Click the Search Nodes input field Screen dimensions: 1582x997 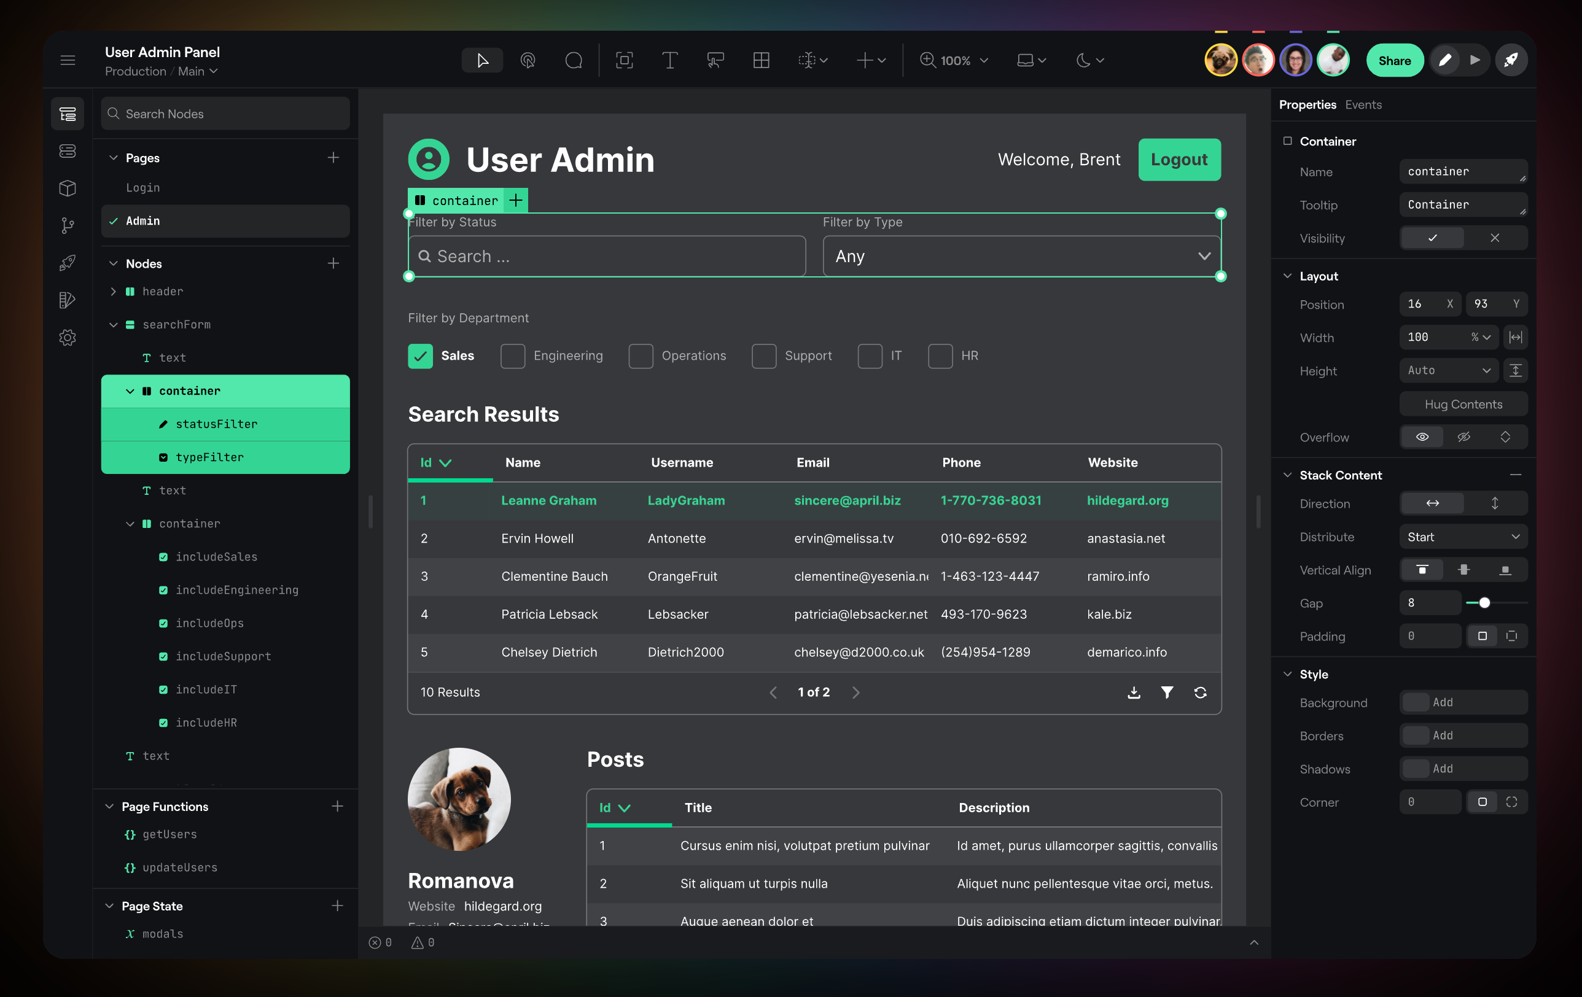(225, 114)
